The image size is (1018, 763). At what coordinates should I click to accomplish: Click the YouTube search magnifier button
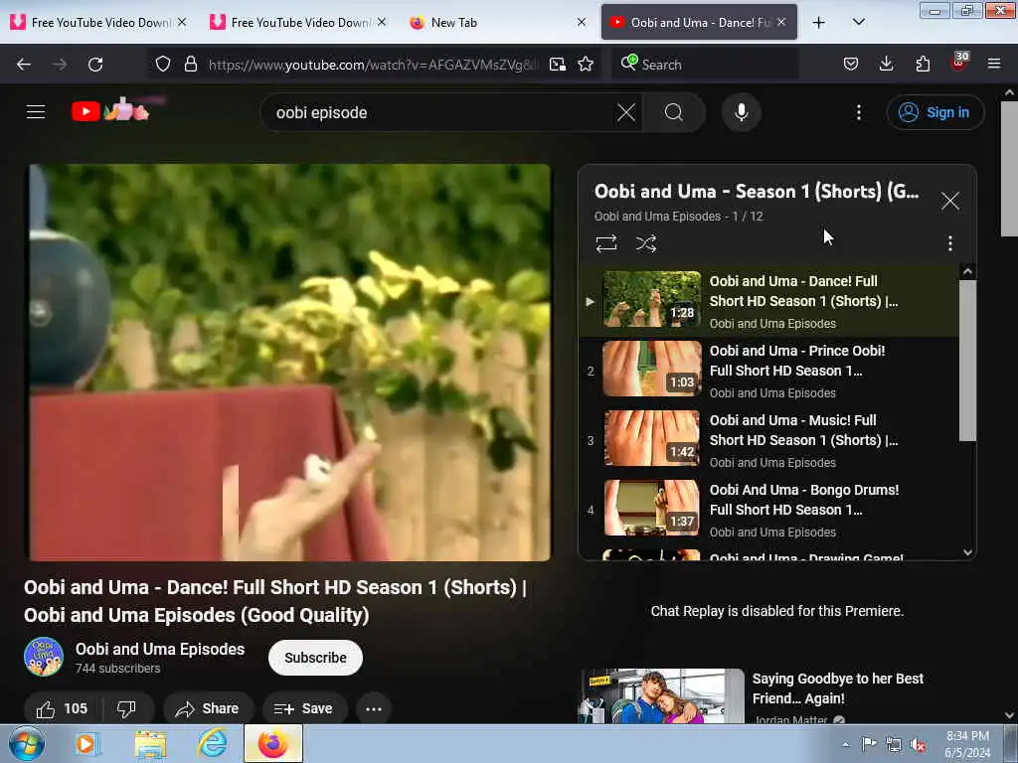[674, 112]
